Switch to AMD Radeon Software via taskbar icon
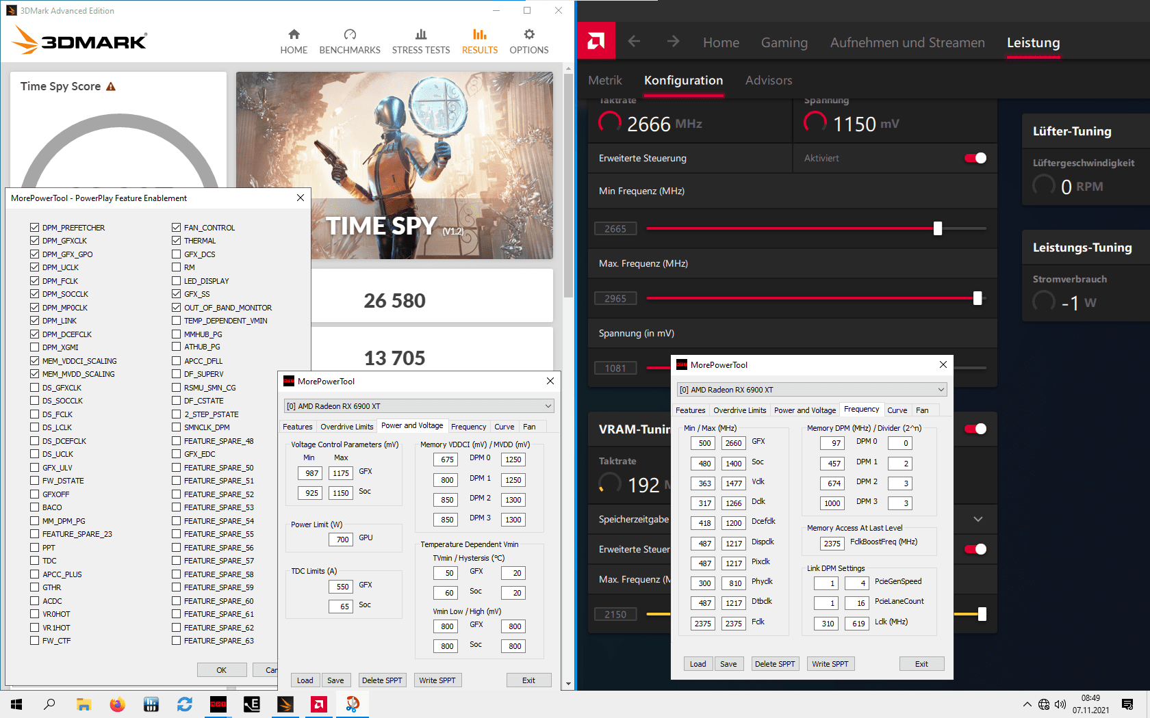 coord(318,704)
